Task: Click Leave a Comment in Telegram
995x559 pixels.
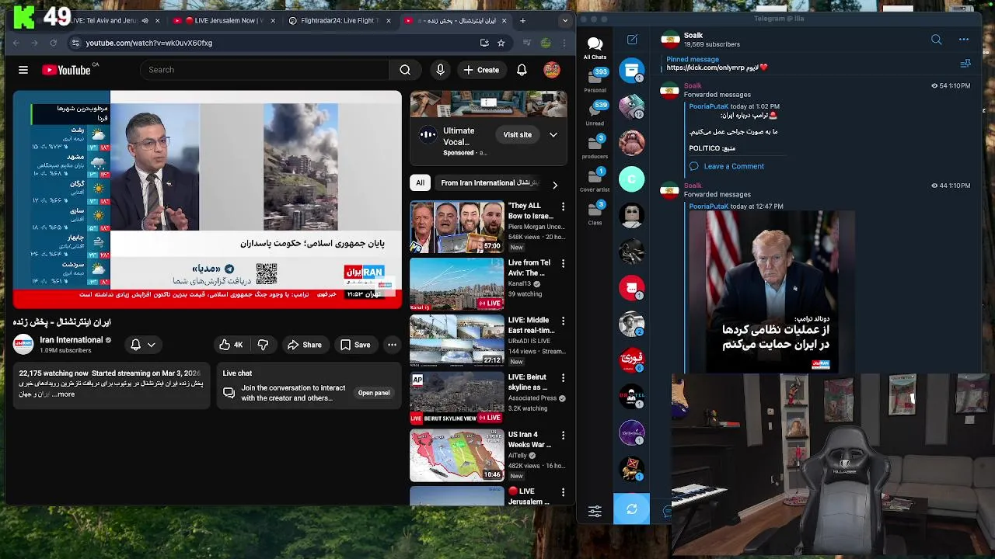Action: point(733,166)
